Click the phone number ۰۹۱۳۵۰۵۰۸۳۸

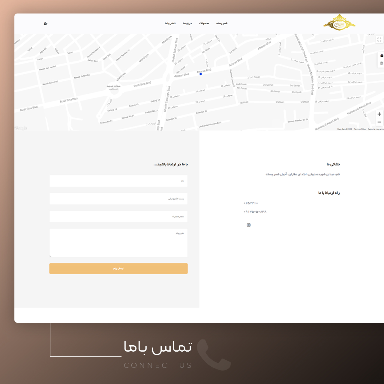[x=255, y=212]
